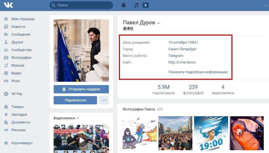Click the magnifier icon in search bar
The image size is (269, 153).
[x=54, y=5]
